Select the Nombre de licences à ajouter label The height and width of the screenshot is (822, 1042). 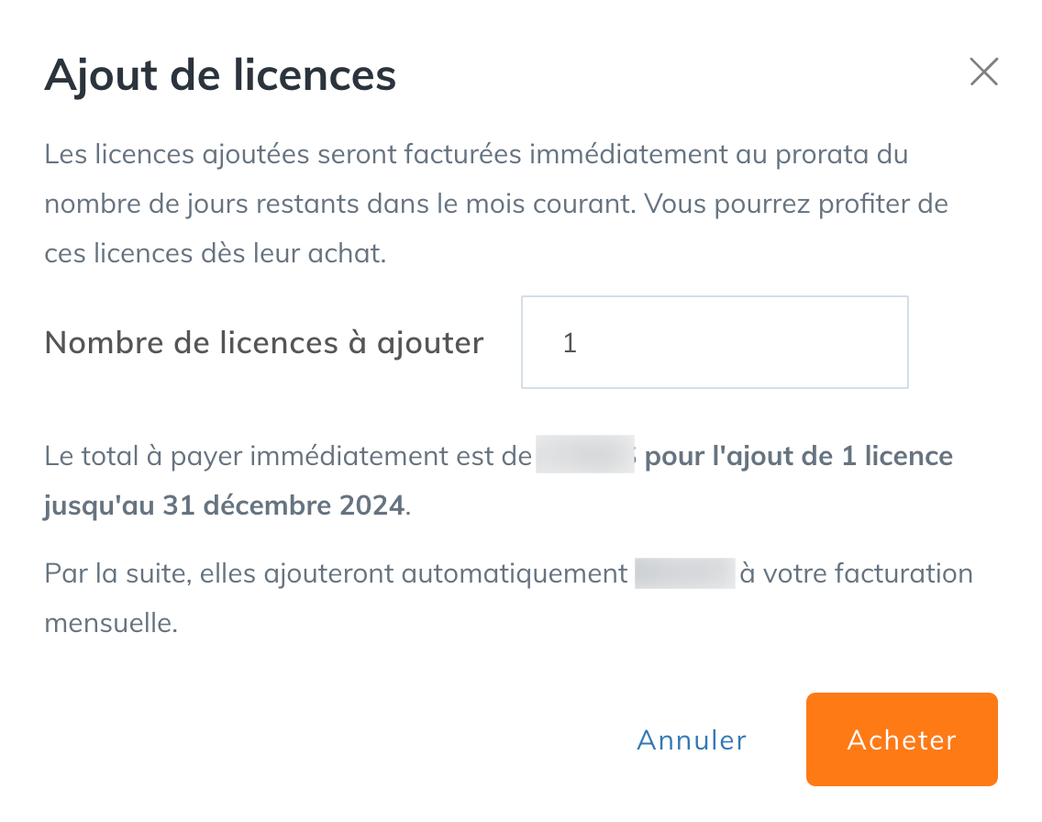click(264, 343)
